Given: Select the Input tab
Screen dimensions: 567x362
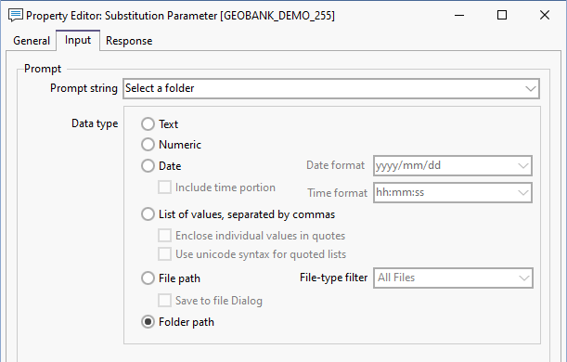Looking at the screenshot, I should click(x=78, y=40).
